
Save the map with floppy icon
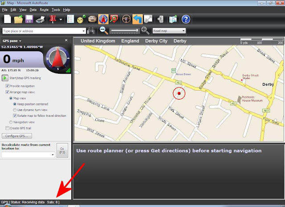pyautogui.click(x=29, y=19)
